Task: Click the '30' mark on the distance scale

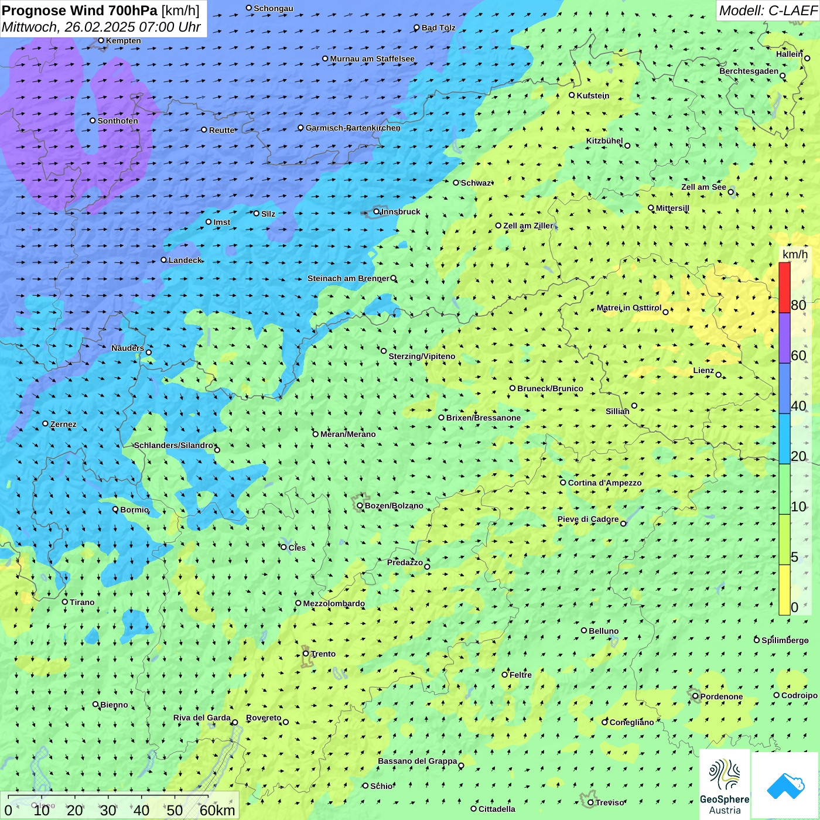Action: click(x=108, y=810)
